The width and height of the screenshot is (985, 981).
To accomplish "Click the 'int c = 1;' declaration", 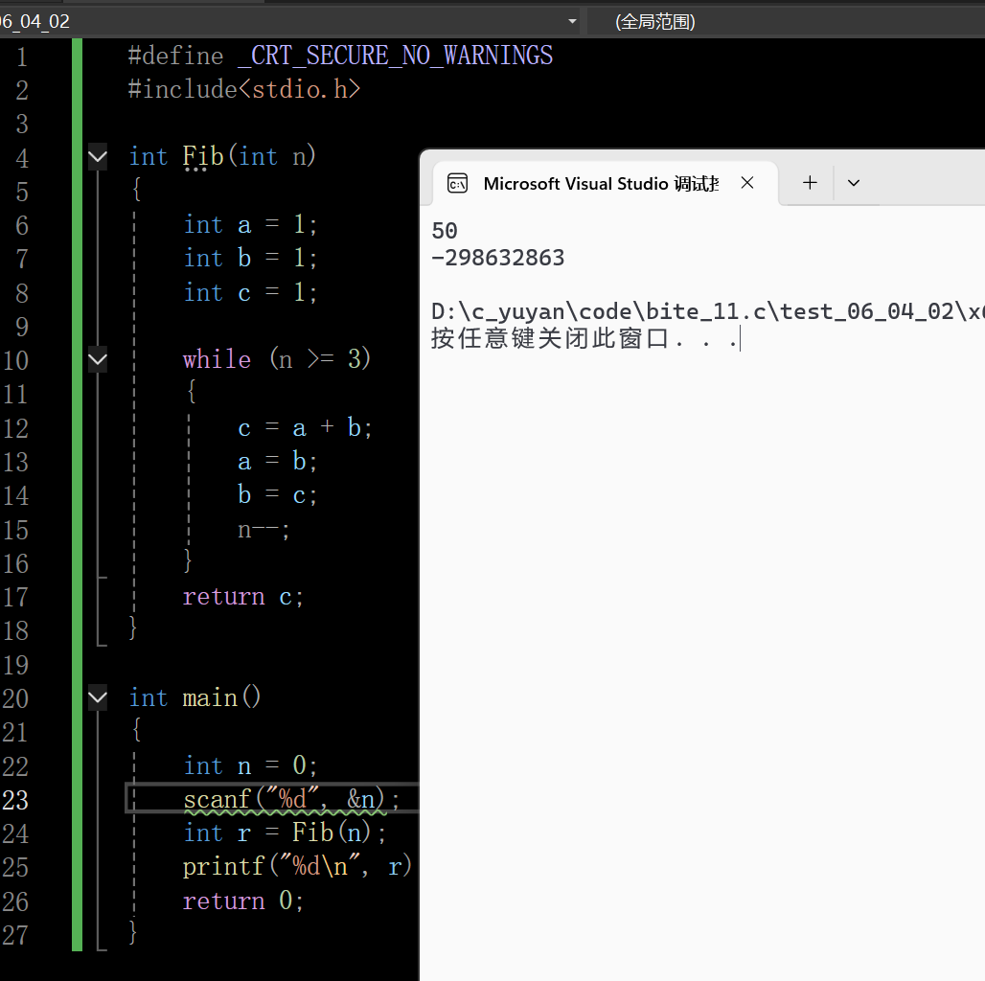I will coord(251,292).
